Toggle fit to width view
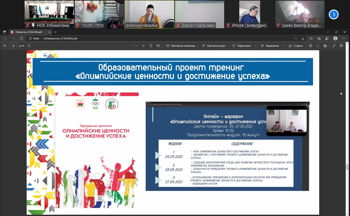 click(158, 46)
